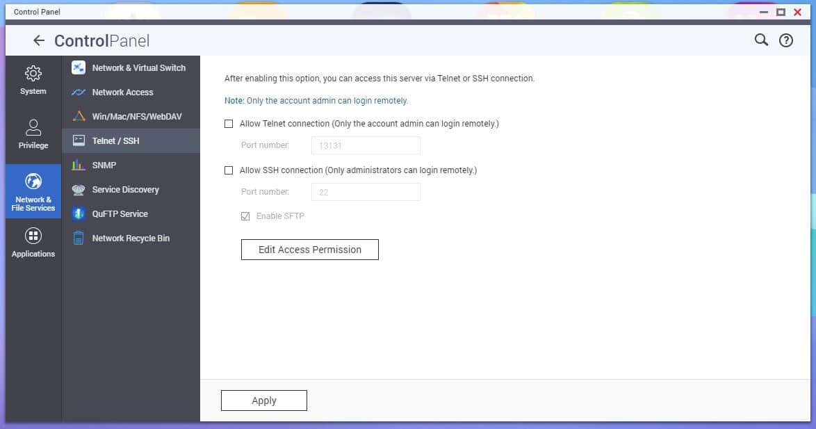Click the Network Access icon
The width and height of the screenshot is (816, 429).
(79, 92)
